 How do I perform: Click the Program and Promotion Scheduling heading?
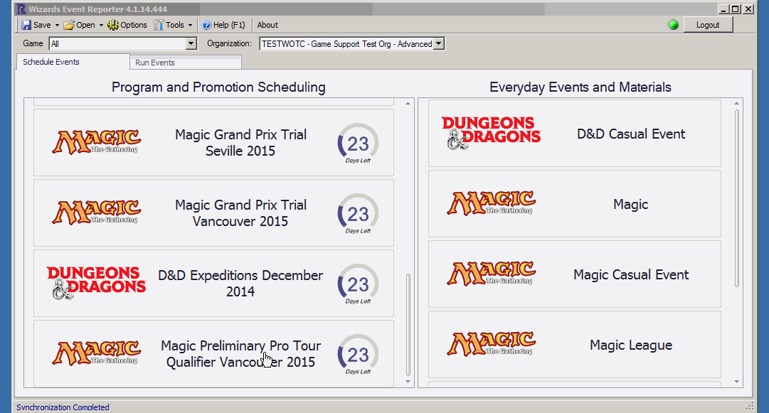(x=218, y=87)
